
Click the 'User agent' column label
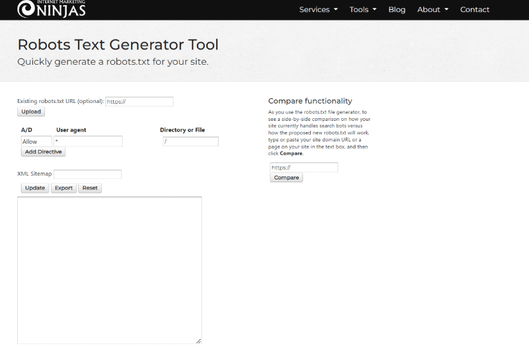(71, 129)
